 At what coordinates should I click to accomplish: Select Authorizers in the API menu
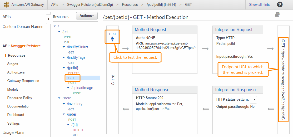pyautogui.click(x=16, y=72)
